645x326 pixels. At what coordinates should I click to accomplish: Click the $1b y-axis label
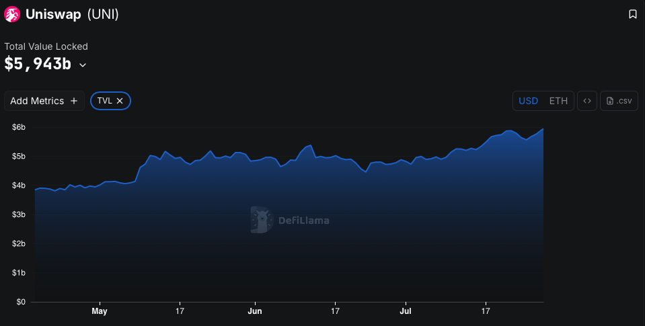click(x=19, y=273)
